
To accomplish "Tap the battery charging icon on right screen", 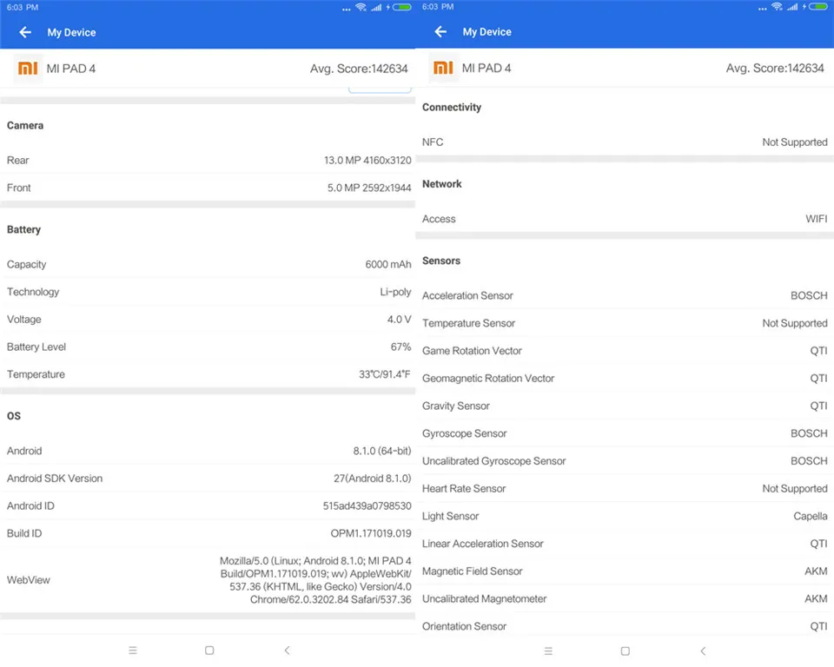I will click(815, 6).
